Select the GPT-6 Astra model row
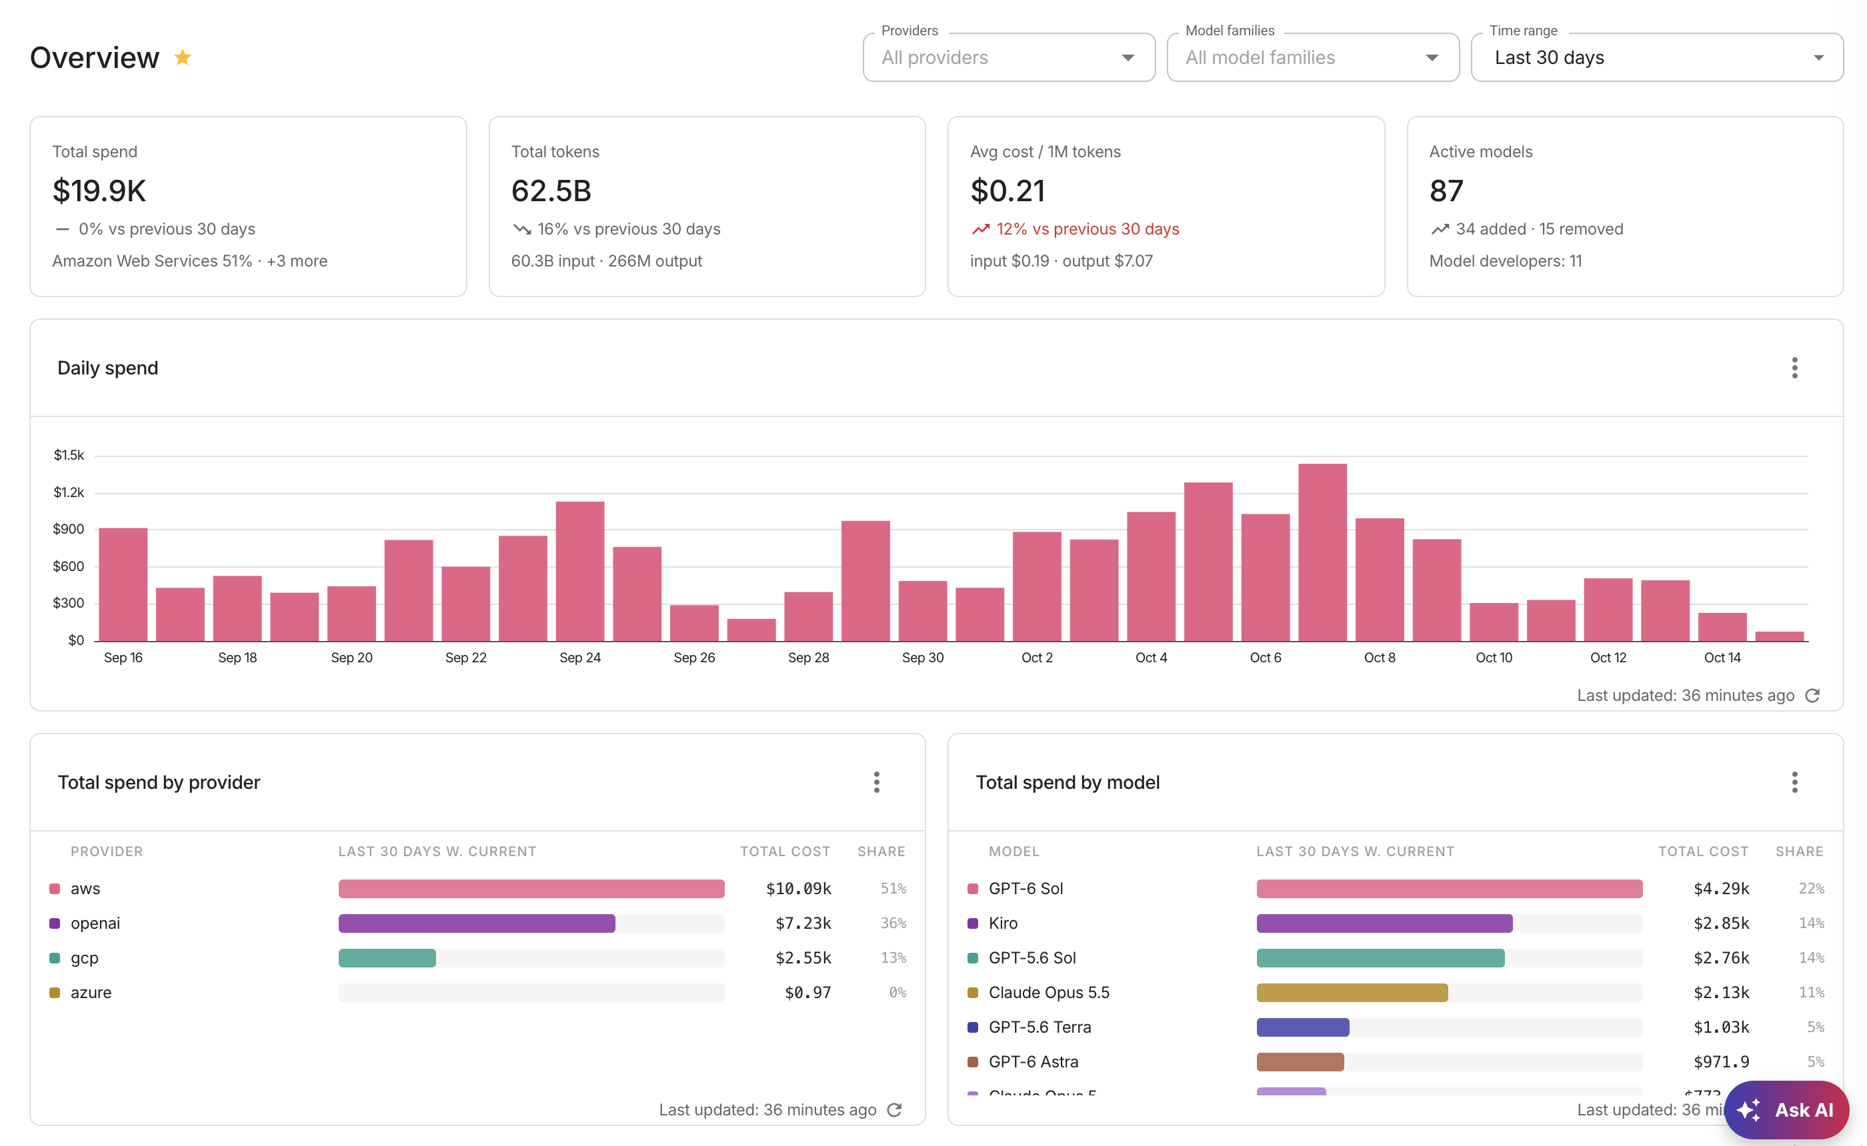1867x1146 pixels. 1396,1062
